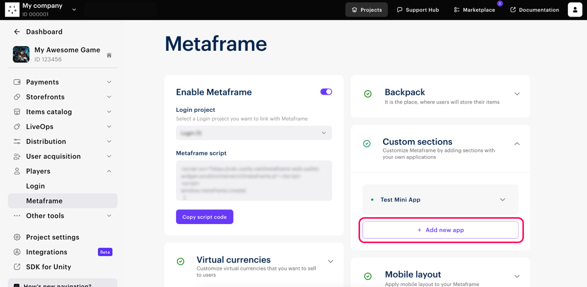Click the user profile avatar icon
587x287 pixels.
click(575, 10)
